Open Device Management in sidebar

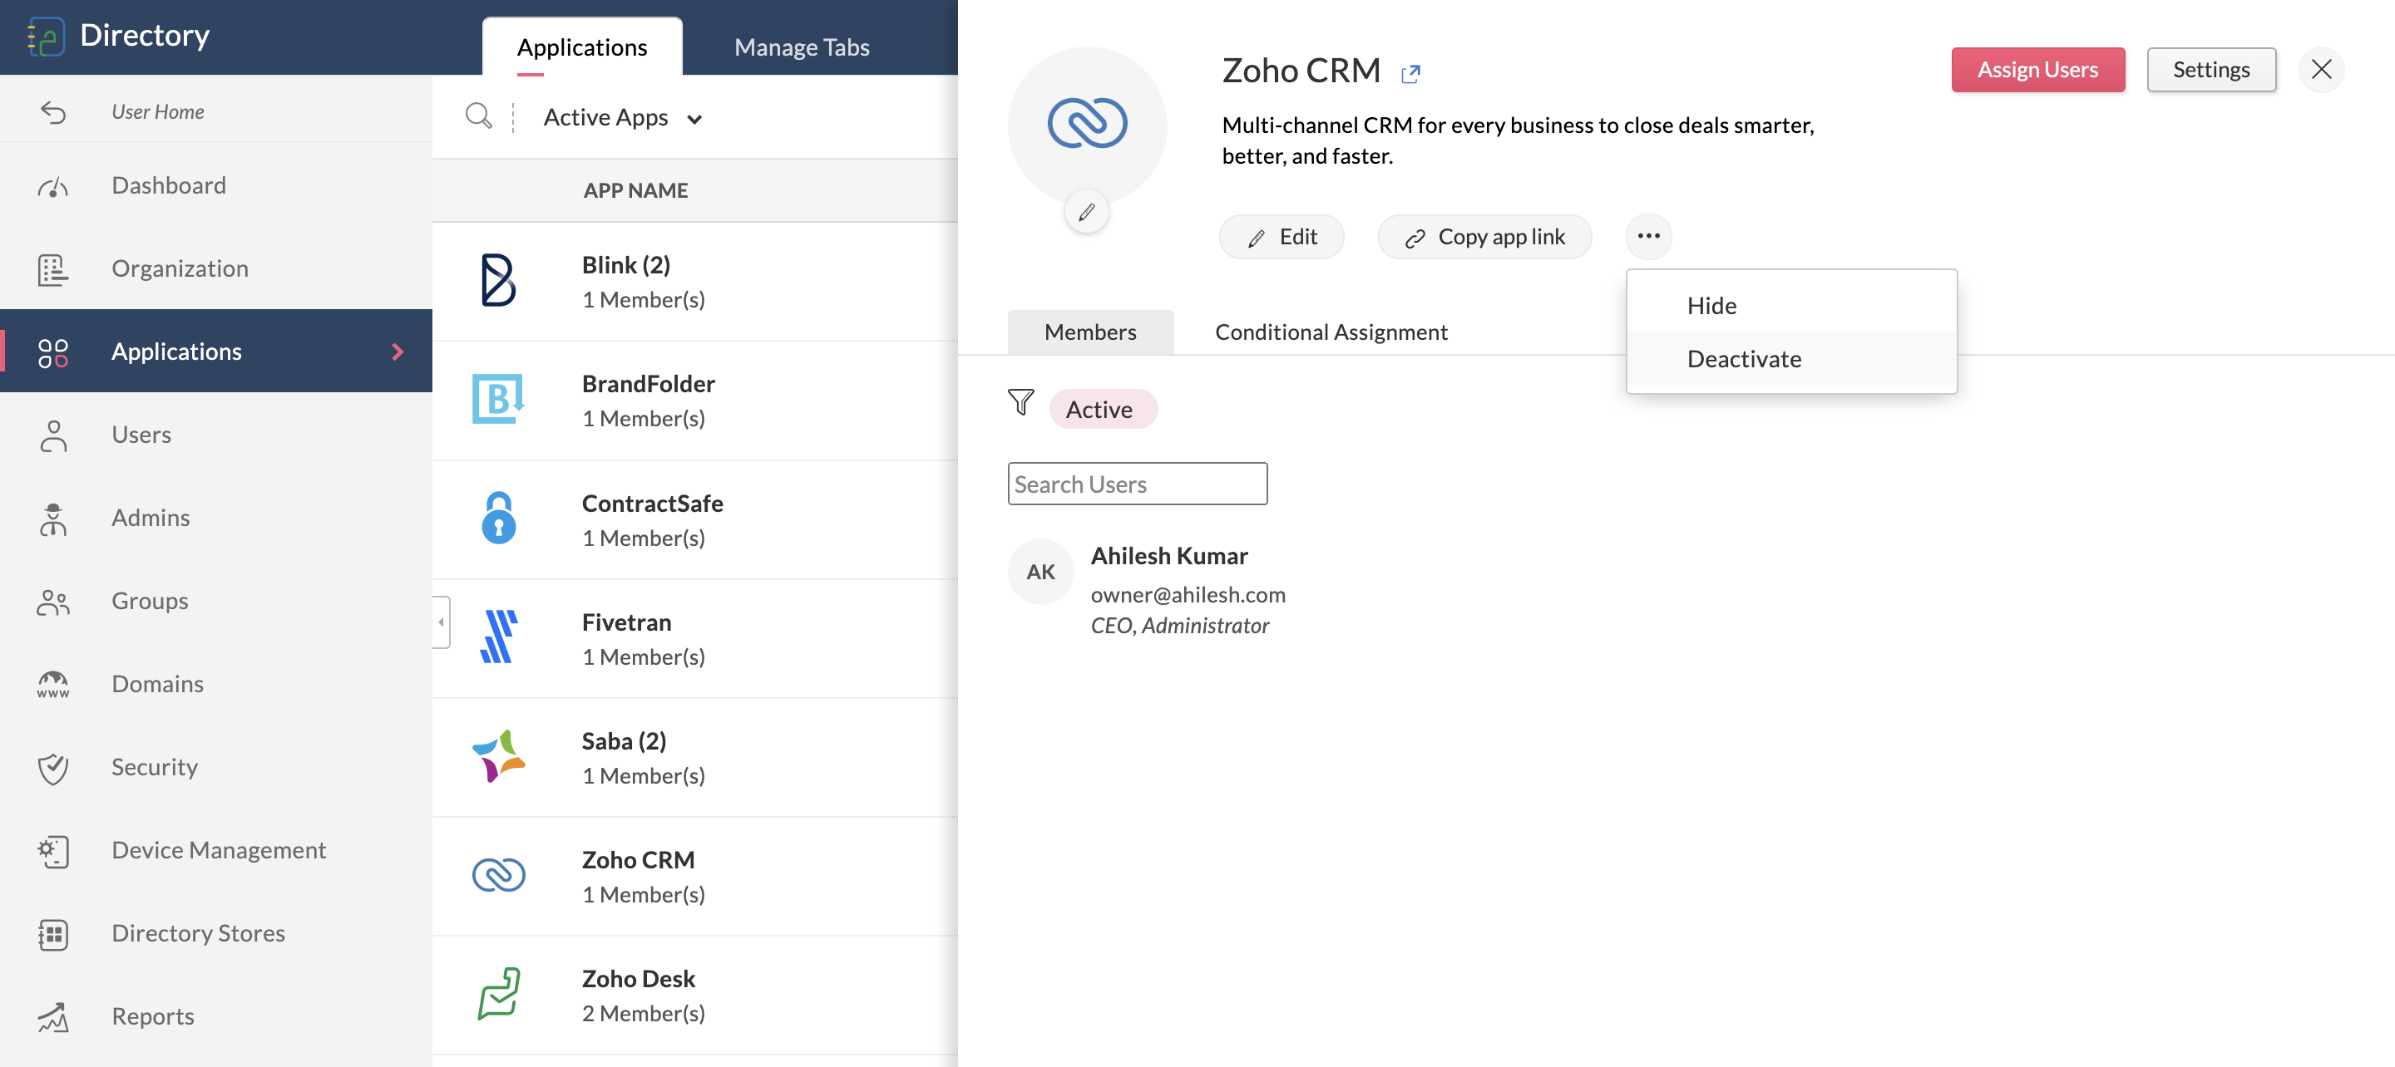(219, 848)
